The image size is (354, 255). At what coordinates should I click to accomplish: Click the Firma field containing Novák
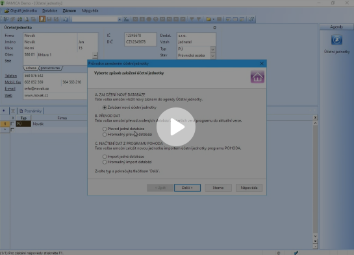point(50,36)
